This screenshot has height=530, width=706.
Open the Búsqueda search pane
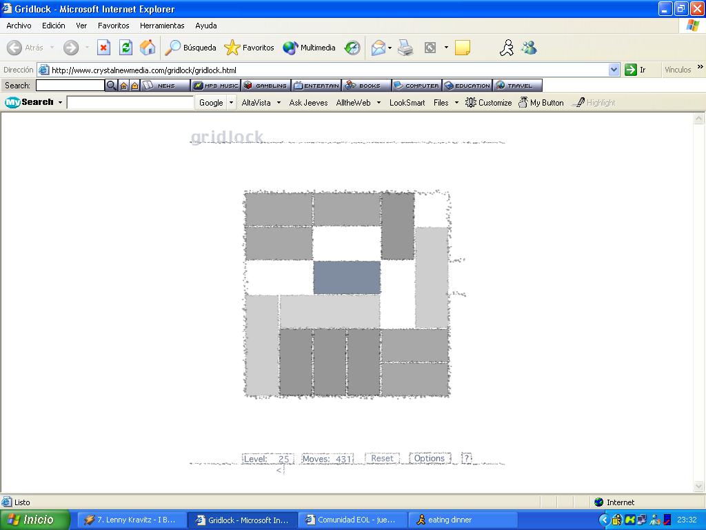[x=190, y=48]
